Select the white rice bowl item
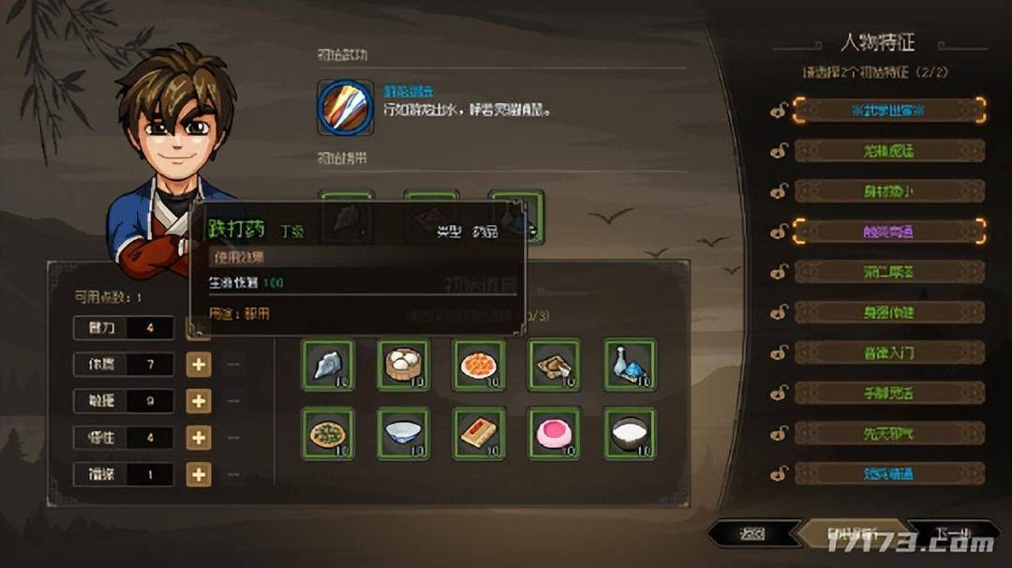This screenshot has height=568, width=1012. (630, 434)
